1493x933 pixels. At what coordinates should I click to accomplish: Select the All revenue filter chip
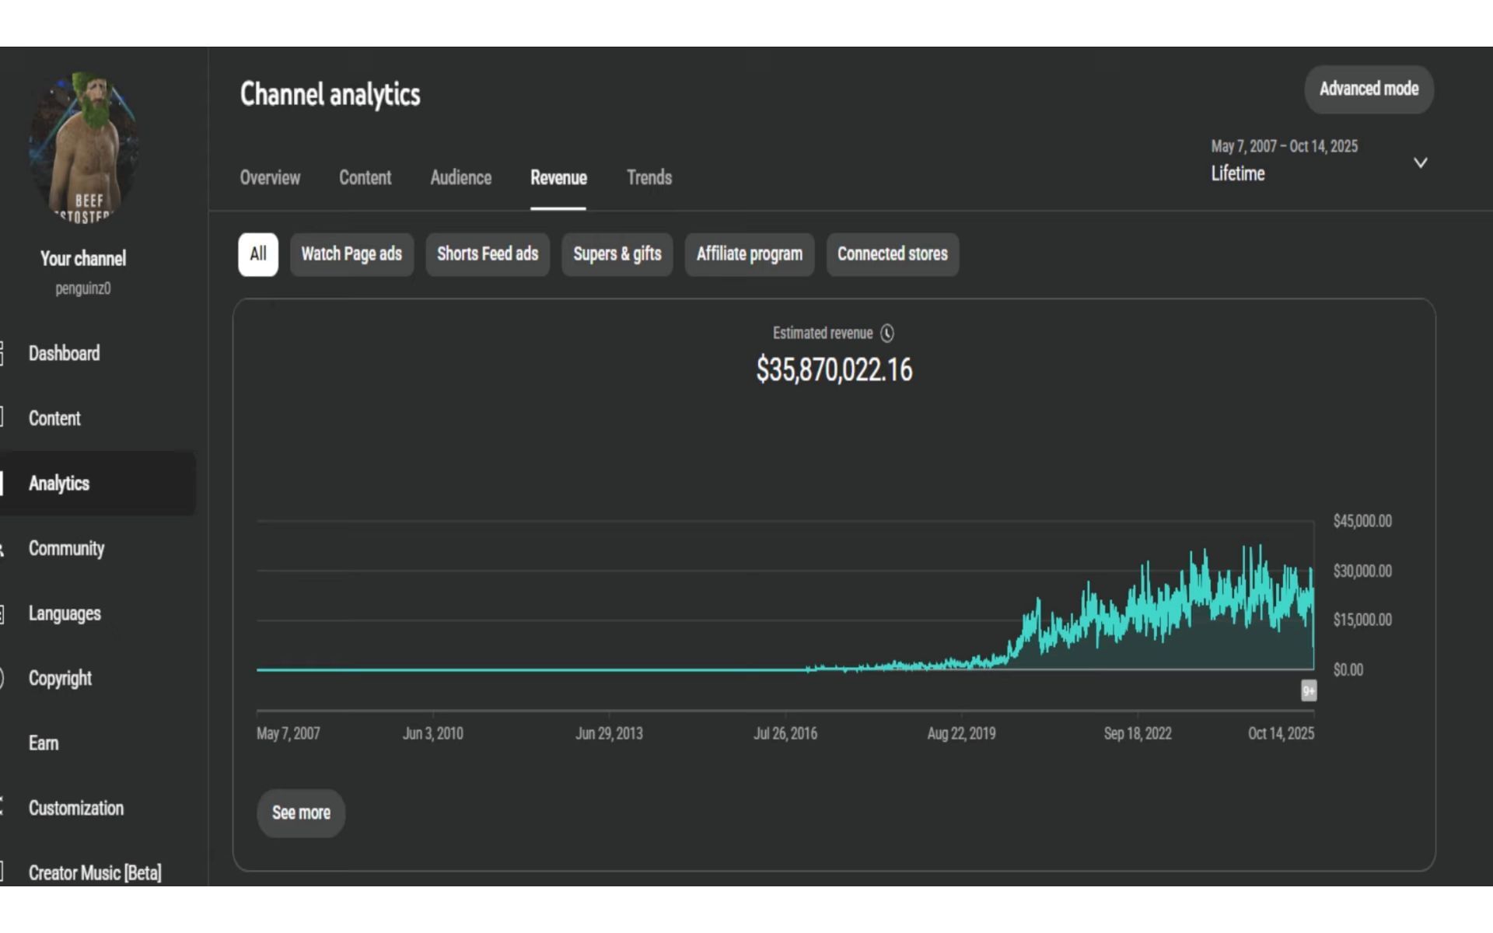click(x=258, y=254)
